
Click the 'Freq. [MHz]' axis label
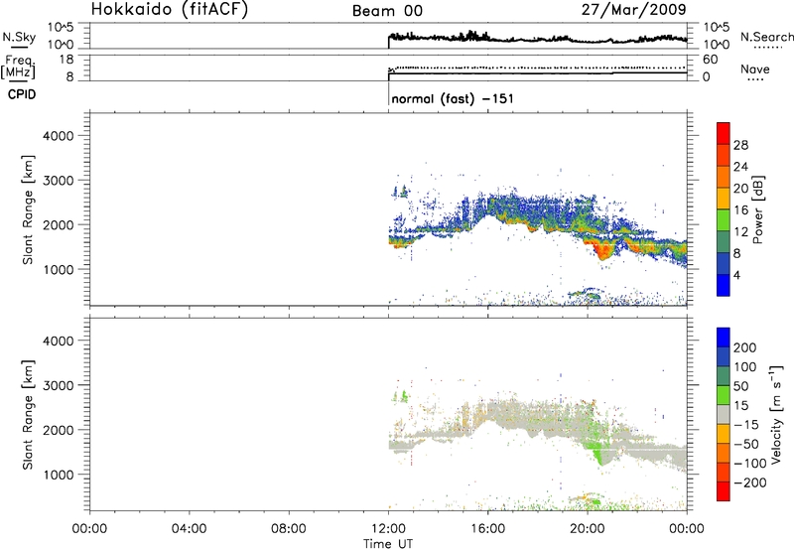coord(18,67)
